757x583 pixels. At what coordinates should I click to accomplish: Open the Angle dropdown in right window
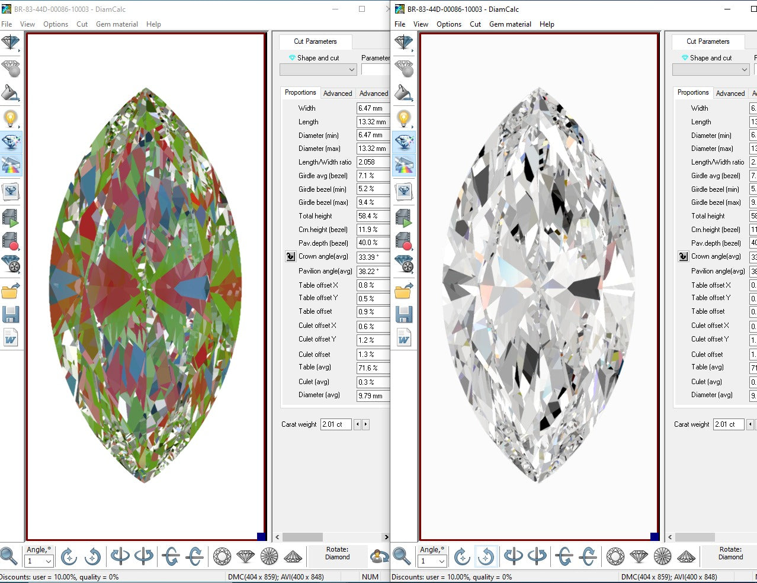click(x=432, y=561)
